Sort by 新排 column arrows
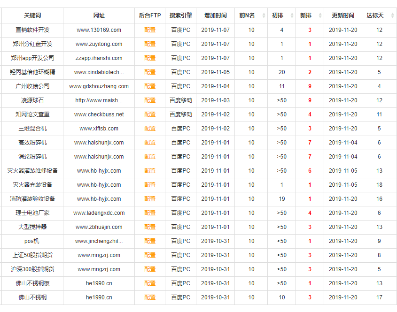 tap(320, 15)
